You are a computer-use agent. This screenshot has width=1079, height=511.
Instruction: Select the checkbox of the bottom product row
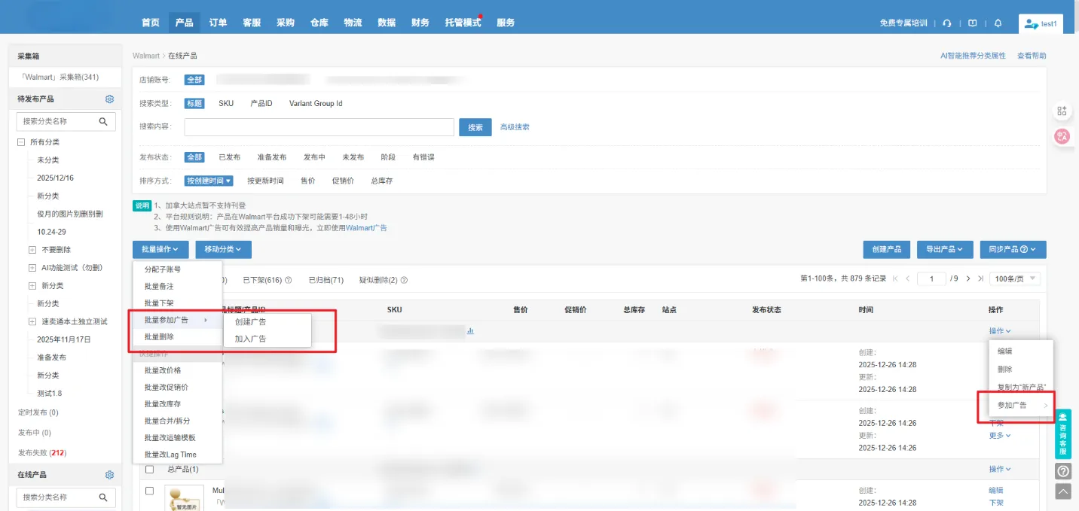coord(148,491)
